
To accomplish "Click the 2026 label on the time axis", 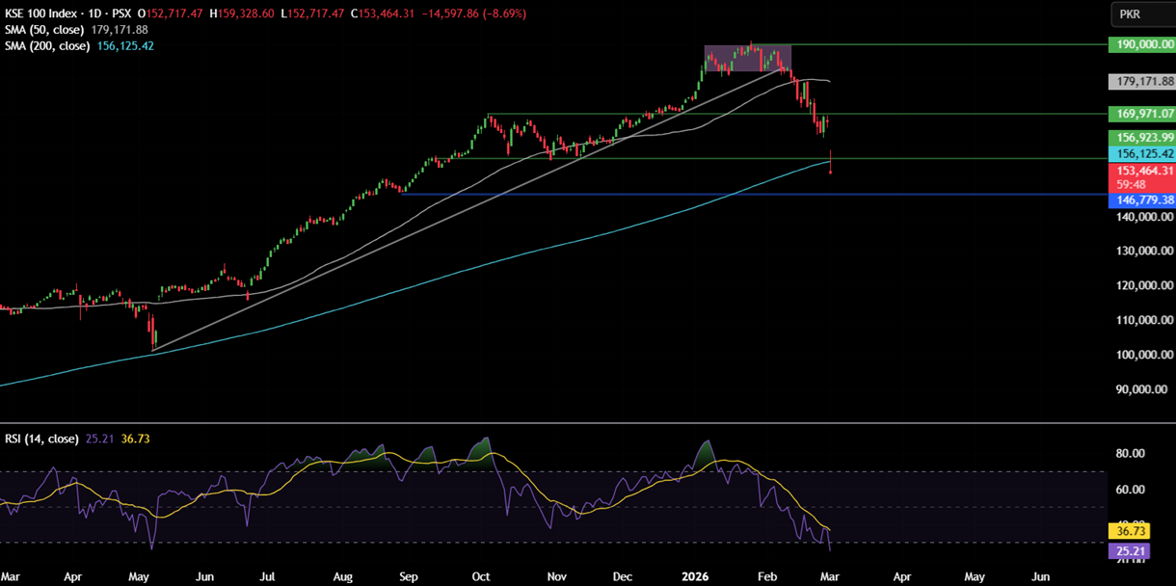I will pyautogui.click(x=695, y=576).
